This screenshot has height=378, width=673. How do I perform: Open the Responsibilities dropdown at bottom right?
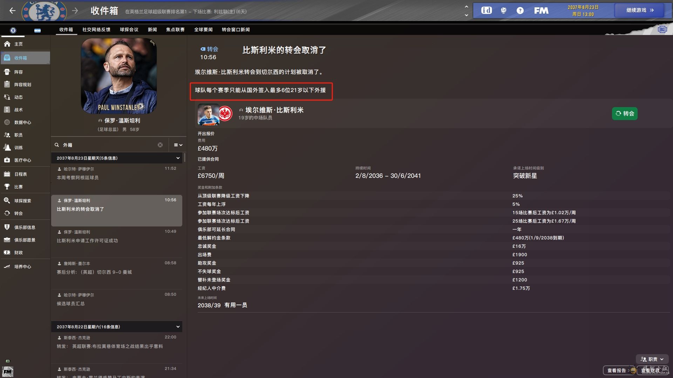pyautogui.click(x=652, y=359)
